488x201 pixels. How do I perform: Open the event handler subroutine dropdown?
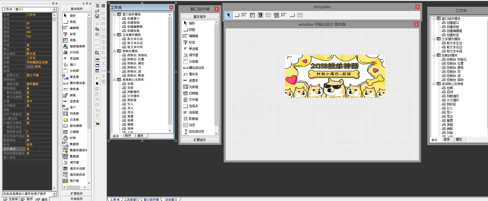[54, 194]
